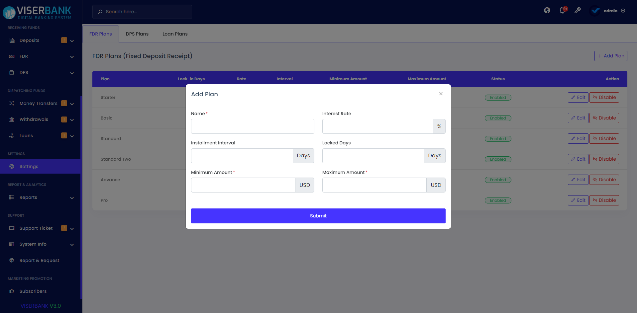Submit the Add Plan form
The height and width of the screenshot is (313, 637).
pyautogui.click(x=318, y=216)
